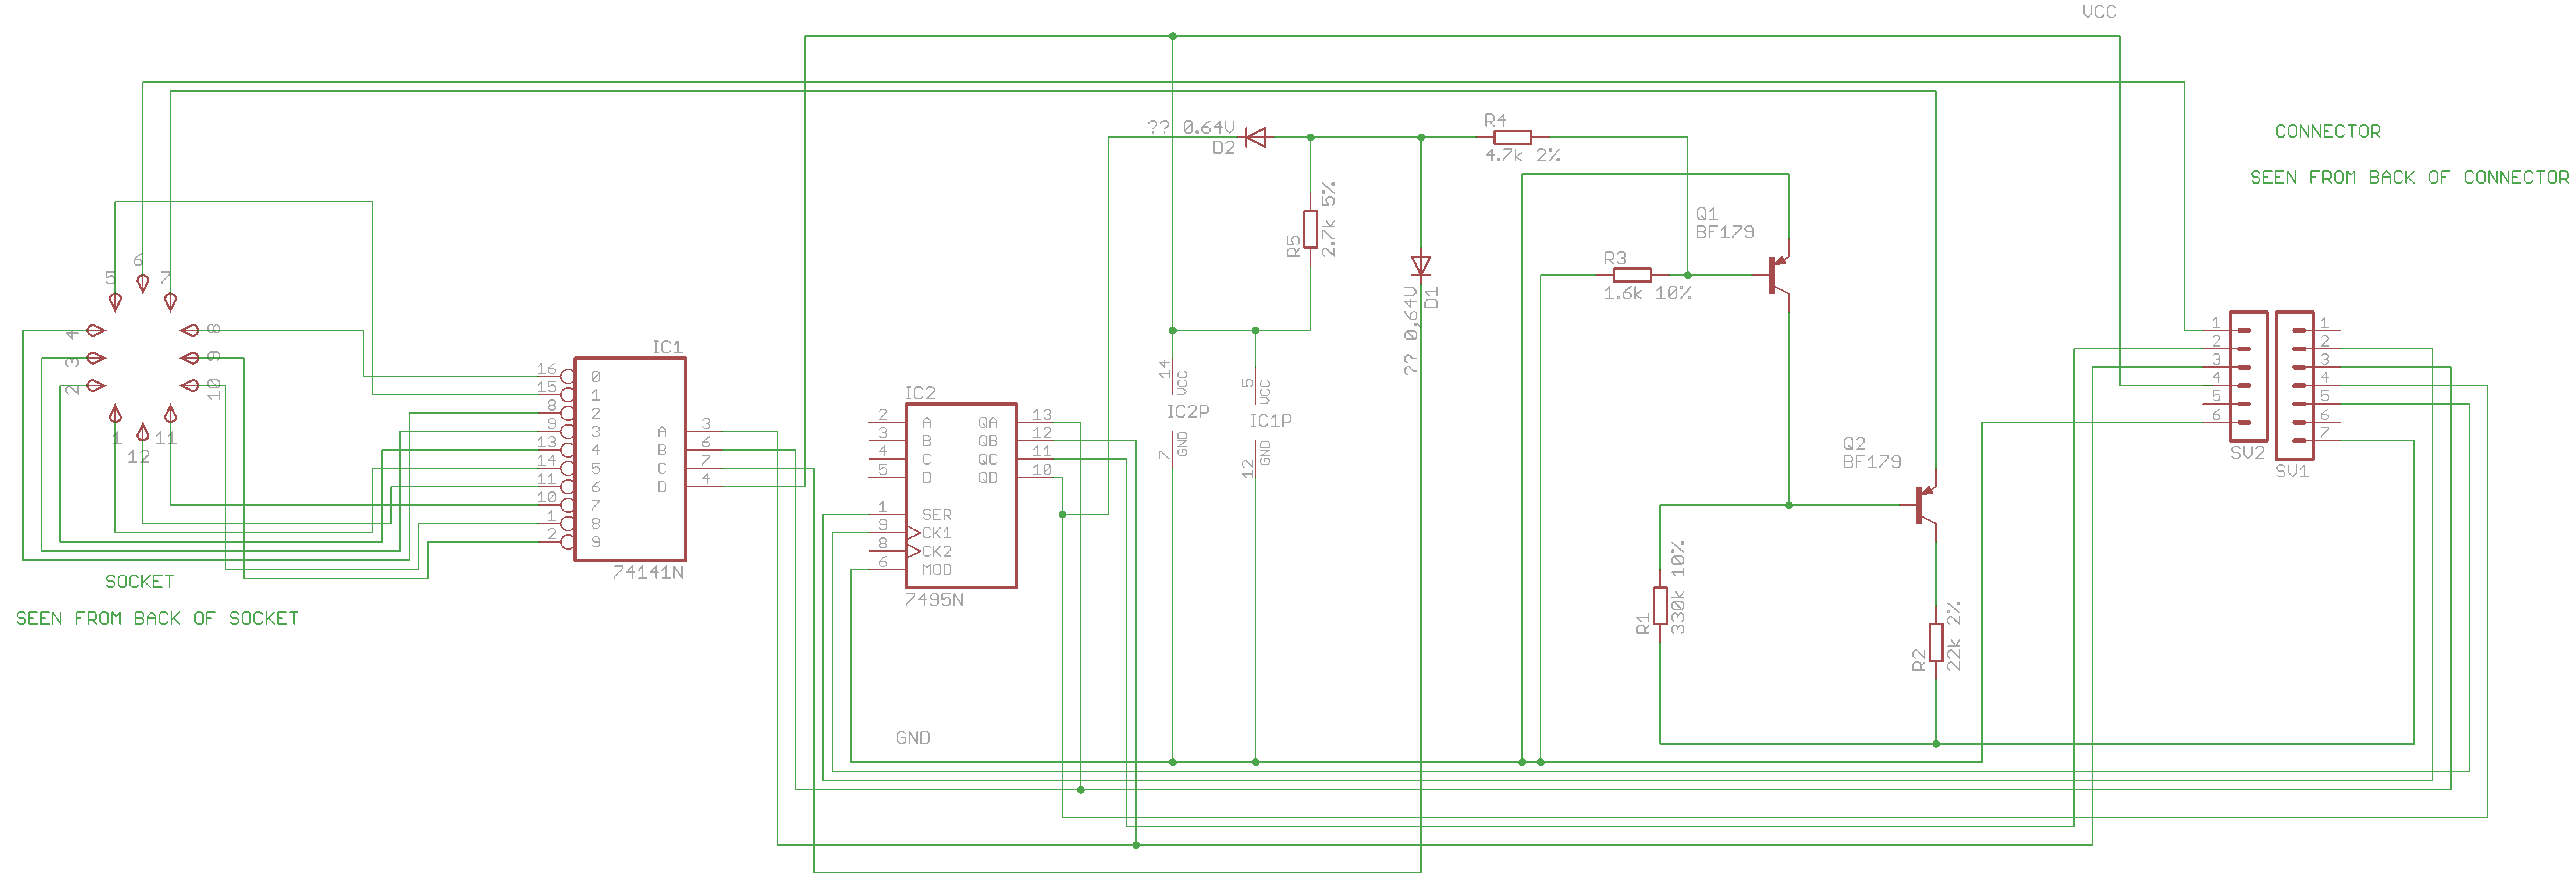
Task: Click the BF179 label under Q1
Action: pos(1725,232)
